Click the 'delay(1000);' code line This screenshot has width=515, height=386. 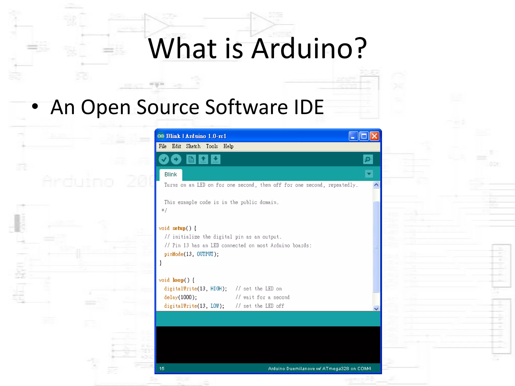coord(180,297)
